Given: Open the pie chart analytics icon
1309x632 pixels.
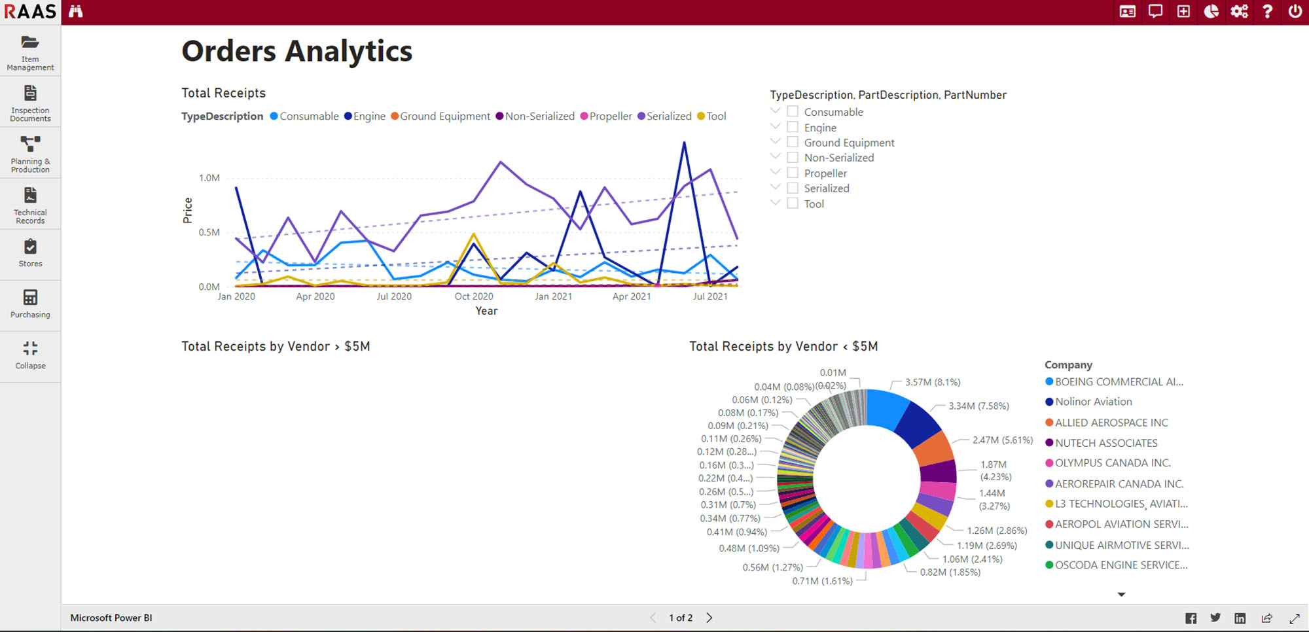Looking at the screenshot, I should pyautogui.click(x=1211, y=11).
